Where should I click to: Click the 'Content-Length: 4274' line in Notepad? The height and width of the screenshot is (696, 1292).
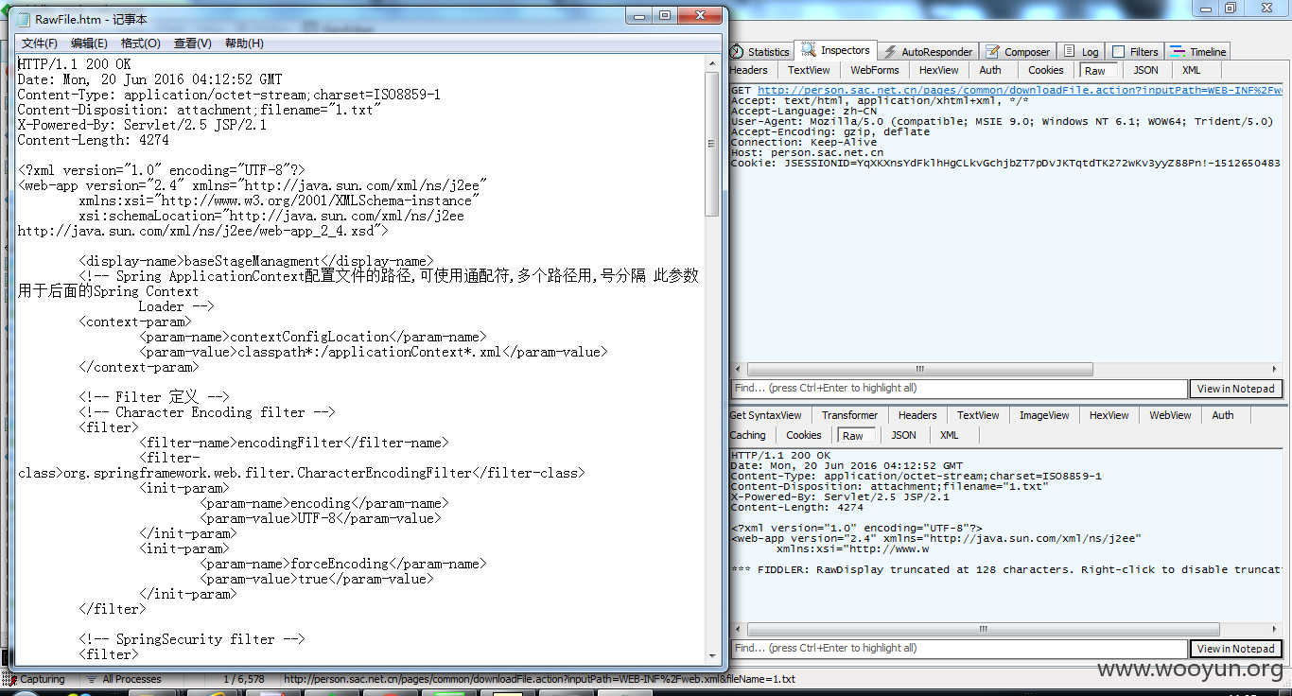(x=93, y=140)
